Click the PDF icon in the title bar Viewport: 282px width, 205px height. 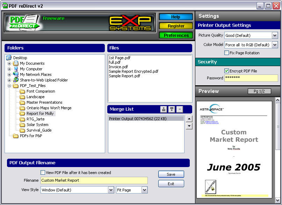(x=4, y=6)
